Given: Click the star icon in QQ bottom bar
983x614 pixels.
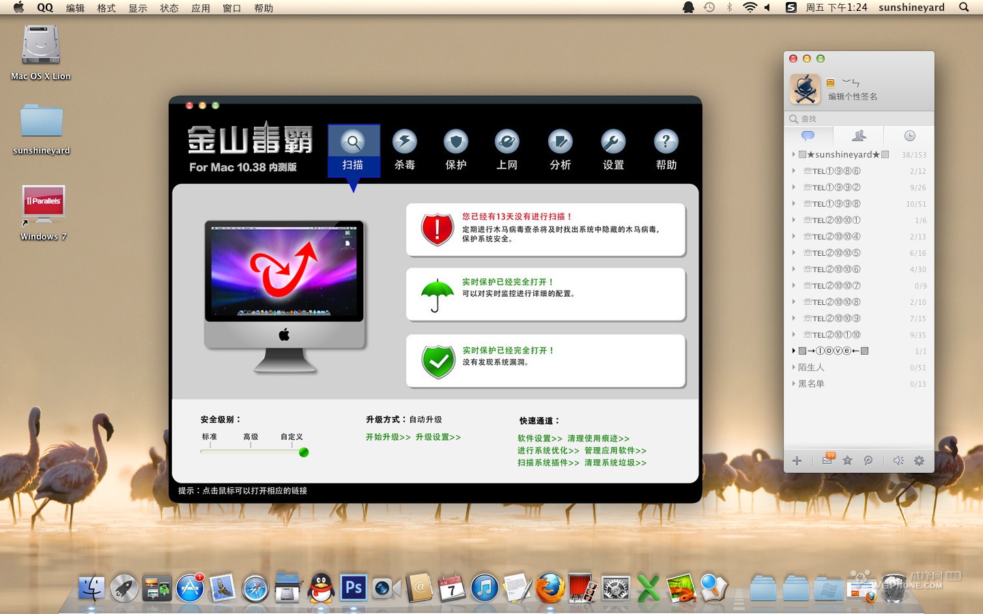Looking at the screenshot, I should [x=848, y=460].
